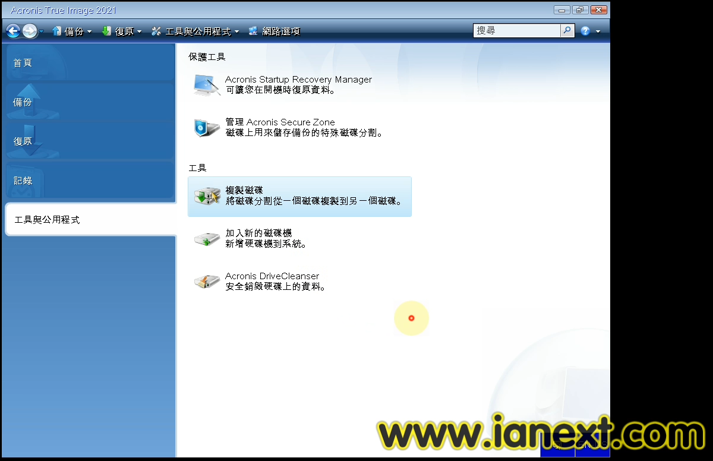Click description 安全銷毀硬碟上的資料。
Viewport: 713px width, 461px height.
tap(276, 287)
